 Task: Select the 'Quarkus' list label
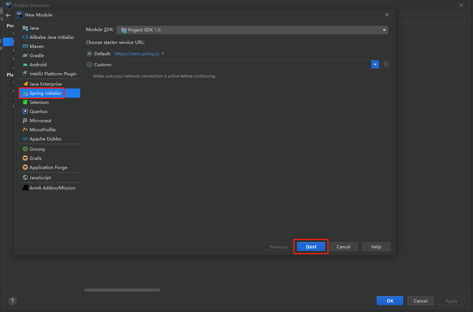(x=38, y=112)
